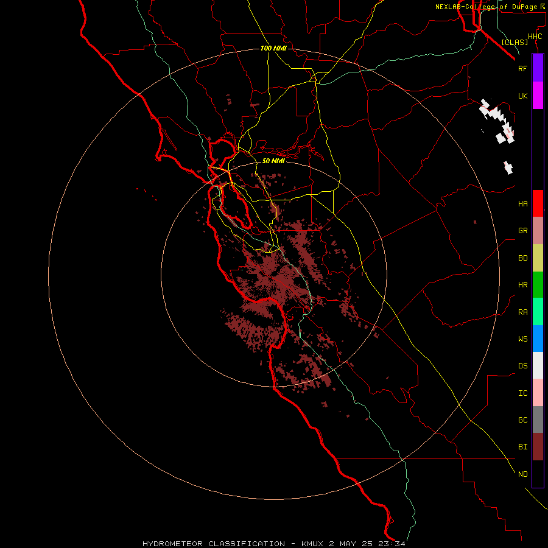
Task: Click the HYDROMETEOR CLASSIFICATION caption text
Action: [214, 544]
